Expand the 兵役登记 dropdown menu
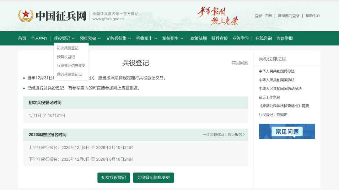 coord(64,39)
